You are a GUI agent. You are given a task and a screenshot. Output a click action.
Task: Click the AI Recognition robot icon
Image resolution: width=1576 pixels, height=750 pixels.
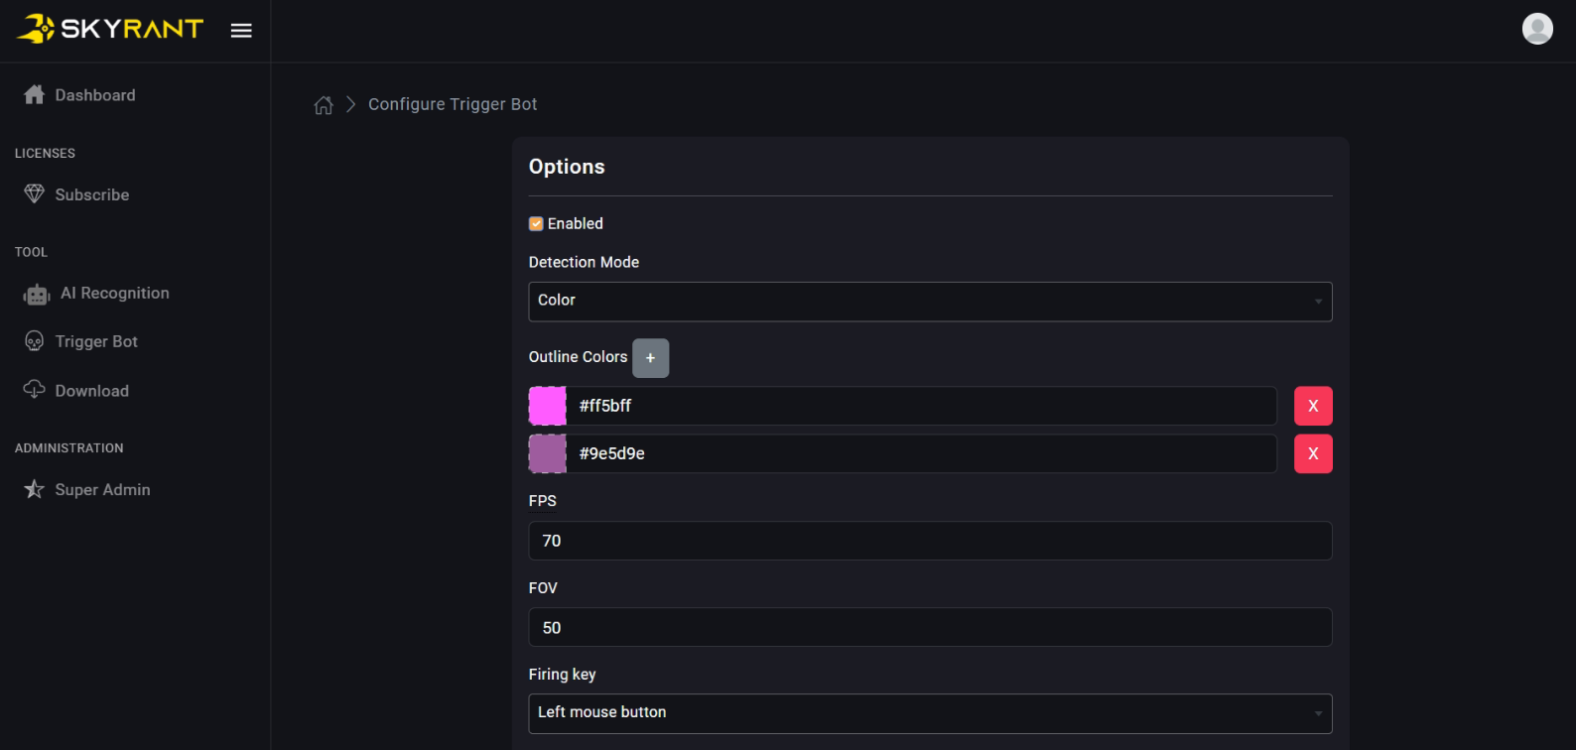pyautogui.click(x=37, y=295)
